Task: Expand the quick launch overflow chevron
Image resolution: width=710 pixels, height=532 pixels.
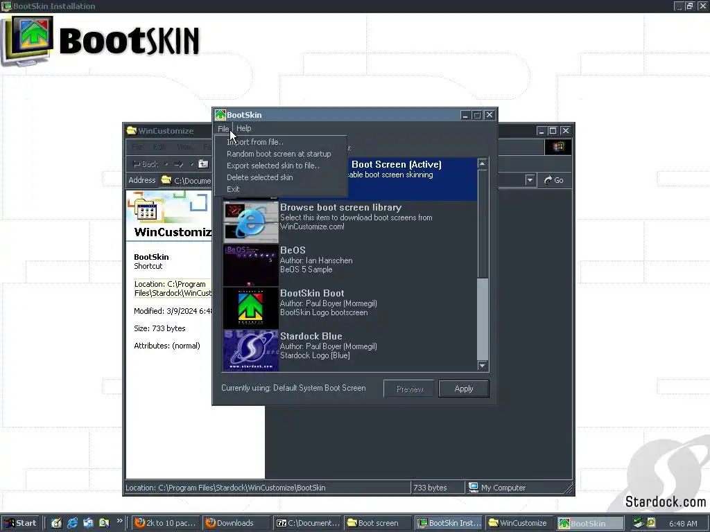Action: point(119,521)
